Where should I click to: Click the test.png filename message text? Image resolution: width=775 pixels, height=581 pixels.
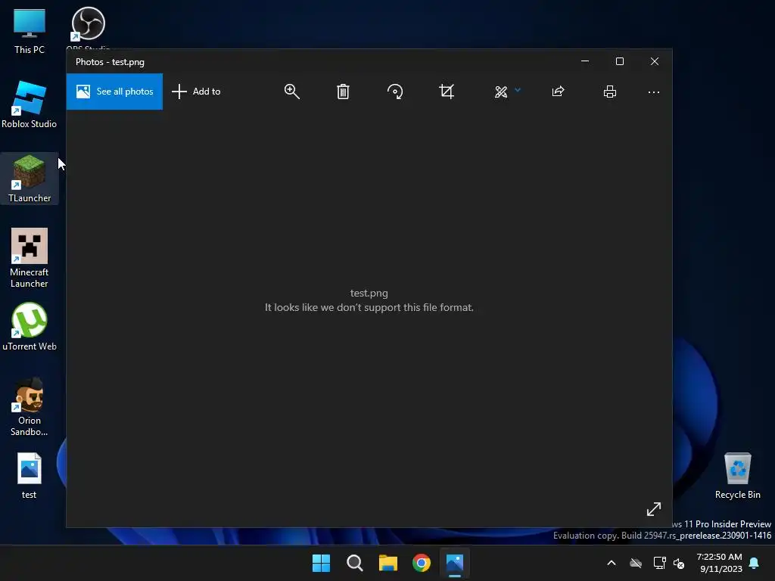pos(369,293)
